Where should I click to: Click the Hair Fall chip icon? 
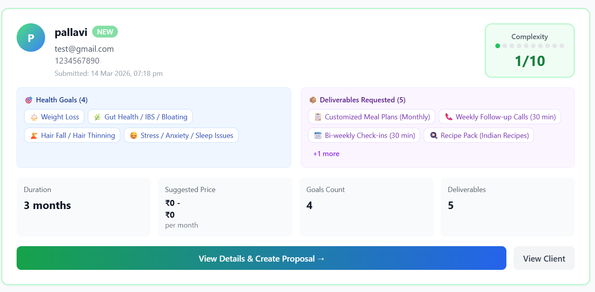[34, 136]
